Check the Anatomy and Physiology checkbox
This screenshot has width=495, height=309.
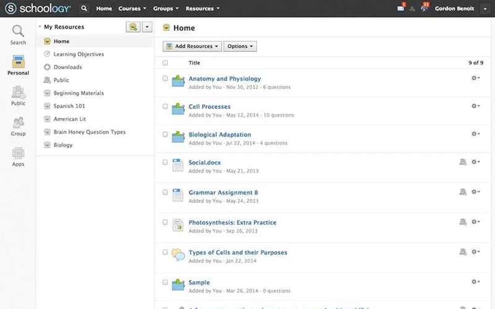(165, 78)
